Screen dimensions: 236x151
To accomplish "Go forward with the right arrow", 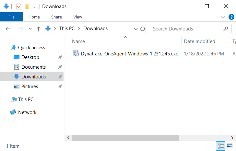I will click(20, 29).
